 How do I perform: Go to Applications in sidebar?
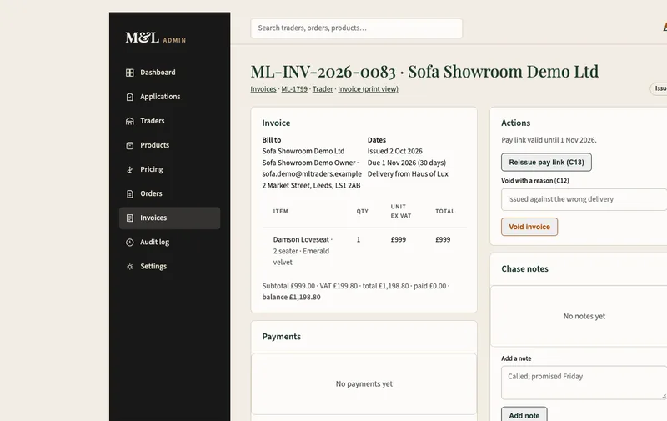(169, 97)
